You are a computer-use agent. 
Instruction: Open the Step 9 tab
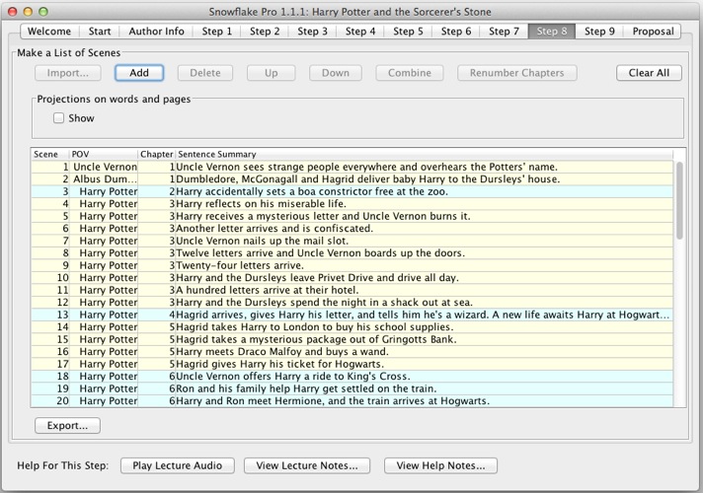pyautogui.click(x=599, y=32)
